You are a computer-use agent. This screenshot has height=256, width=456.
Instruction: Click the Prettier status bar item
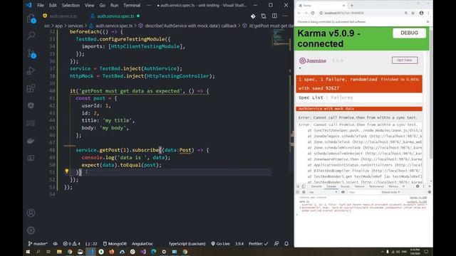coord(258,244)
